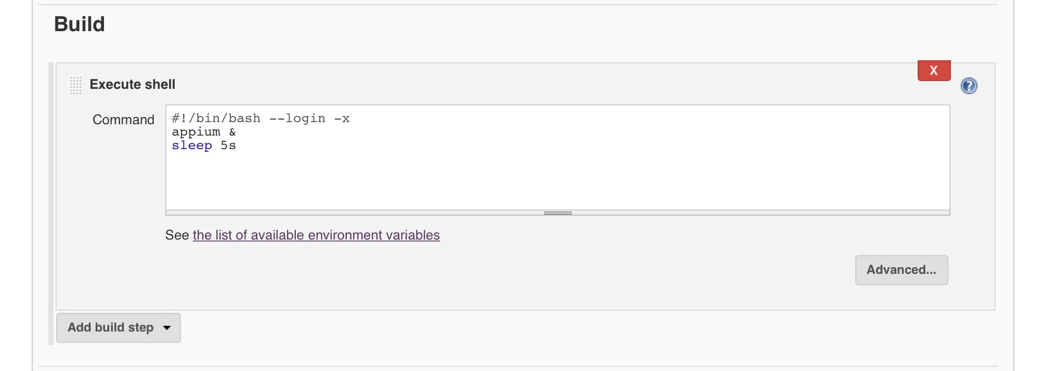Open help for the Execute shell step
Viewport: 1044px width, 371px height.
point(969,86)
